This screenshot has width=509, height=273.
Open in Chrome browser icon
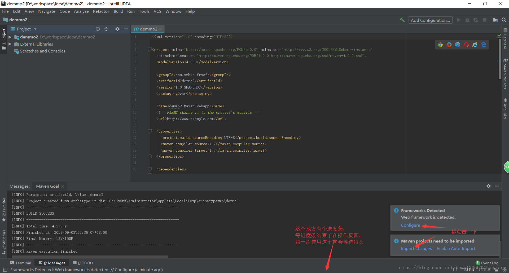pos(440,45)
